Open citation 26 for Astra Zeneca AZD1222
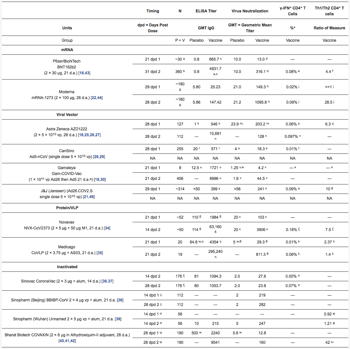The image size is (350, 349). click(92, 135)
